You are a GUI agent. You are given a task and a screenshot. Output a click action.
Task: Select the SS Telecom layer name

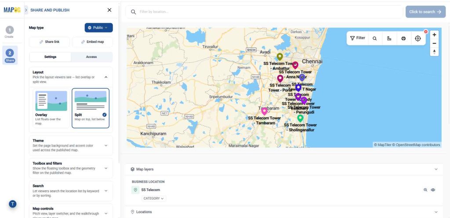point(151,190)
